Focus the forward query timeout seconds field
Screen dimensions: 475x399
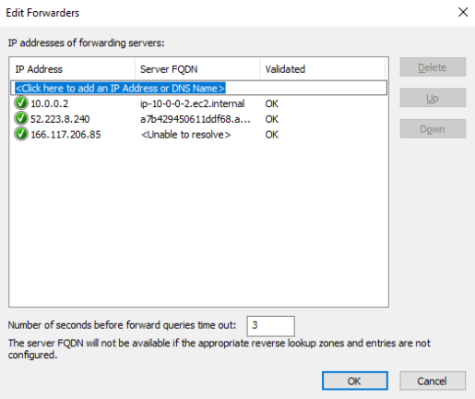[270, 326]
